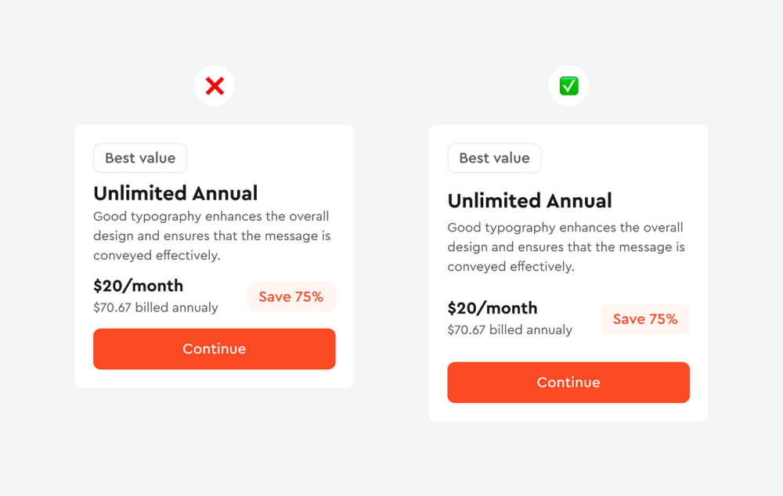This screenshot has height=496, width=783.
Task: Click the typography description paragraph in left card
Action: point(211,235)
